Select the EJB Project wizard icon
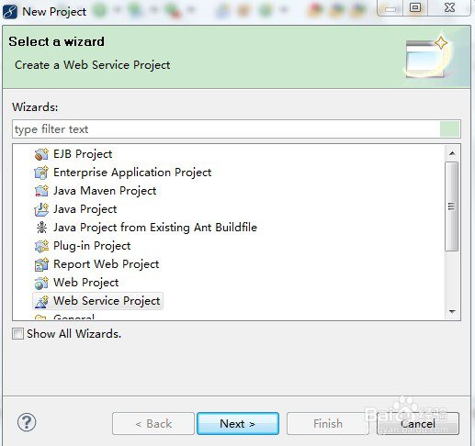Screen dimensions: 475x446 (41, 154)
